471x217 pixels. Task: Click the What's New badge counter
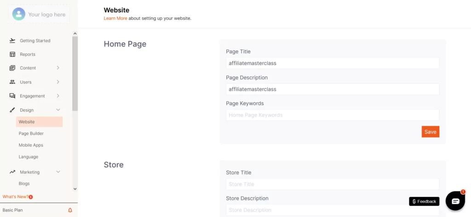[31, 197]
